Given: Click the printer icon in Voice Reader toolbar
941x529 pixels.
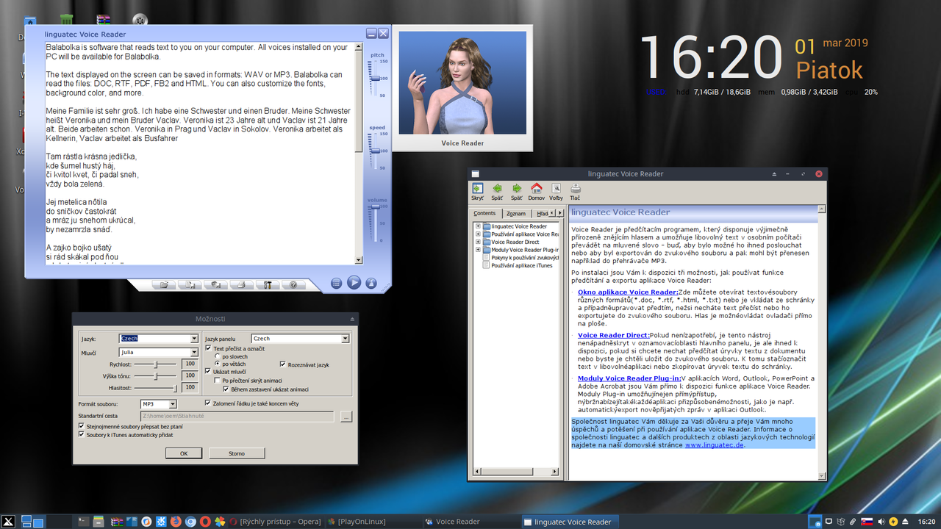Looking at the screenshot, I should (242, 284).
